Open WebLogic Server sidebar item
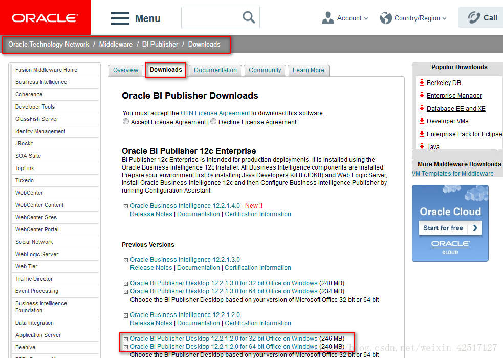Image resolution: width=503 pixels, height=358 pixels. point(55,255)
